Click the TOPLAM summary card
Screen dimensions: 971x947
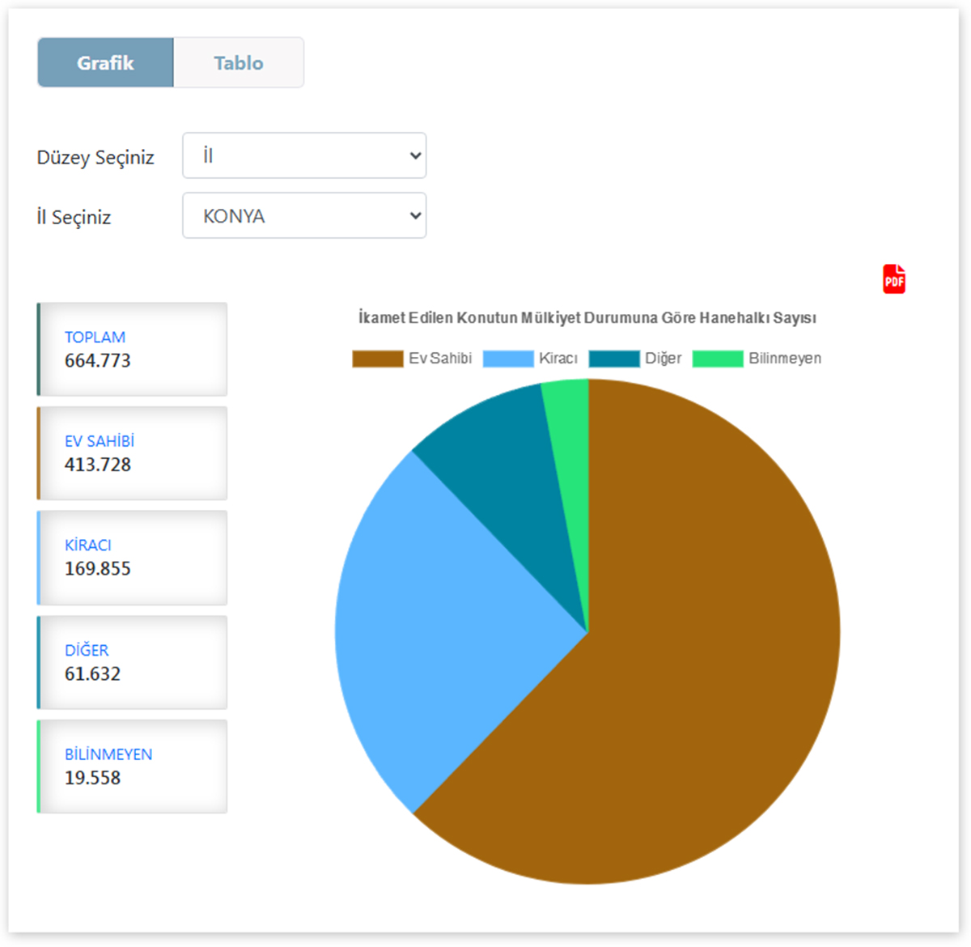point(133,350)
